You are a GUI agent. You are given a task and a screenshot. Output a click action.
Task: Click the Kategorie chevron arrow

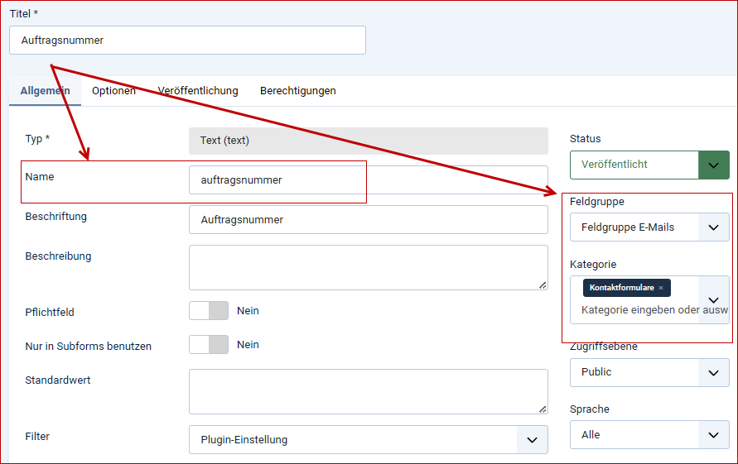[x=713, y=299]
